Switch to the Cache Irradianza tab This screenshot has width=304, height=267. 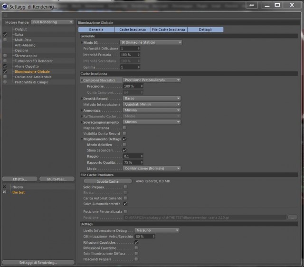(133, 30)
